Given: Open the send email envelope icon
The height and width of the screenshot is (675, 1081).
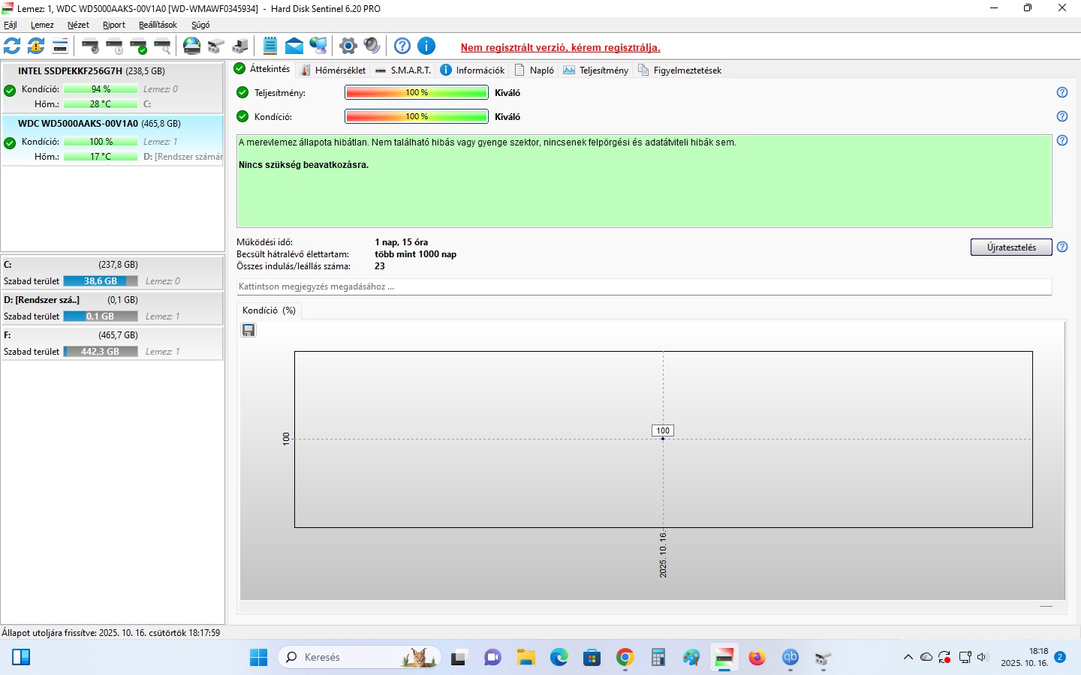Looking at the screenshot, I should click(x=294, y=46).
